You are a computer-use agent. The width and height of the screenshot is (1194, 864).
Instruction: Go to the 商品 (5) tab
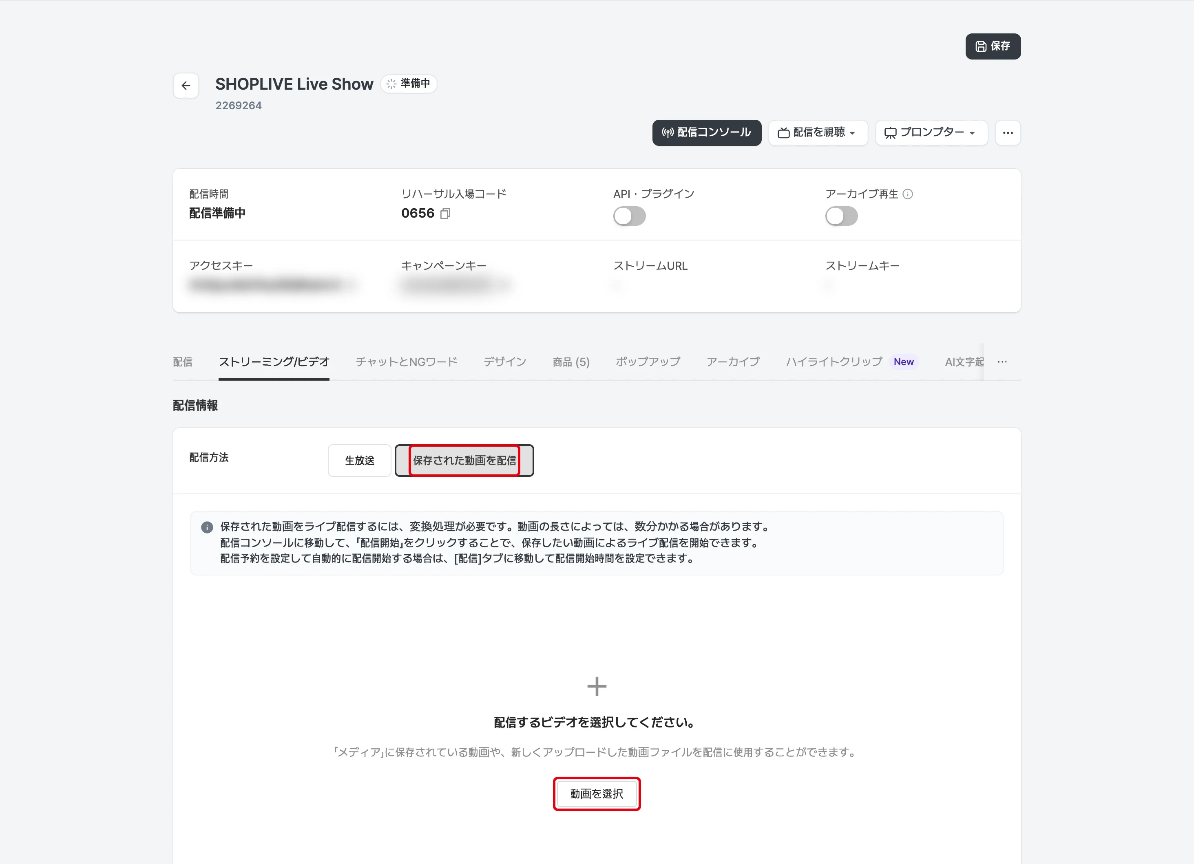click(571, 362)
